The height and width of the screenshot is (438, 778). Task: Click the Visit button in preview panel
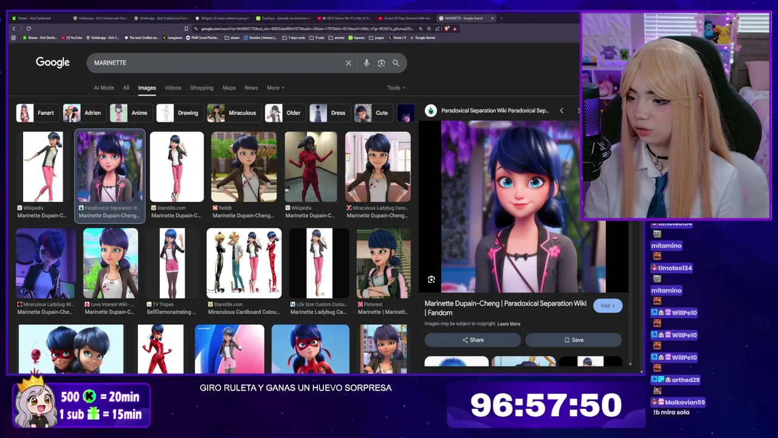[x=608, y=305]
